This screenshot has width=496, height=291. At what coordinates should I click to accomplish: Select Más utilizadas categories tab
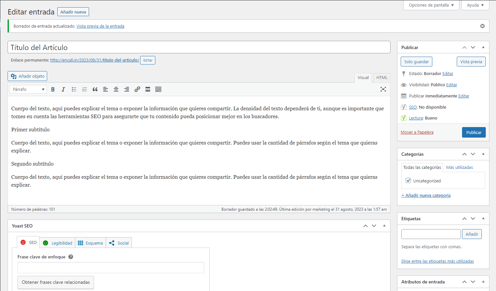point(459,168)
